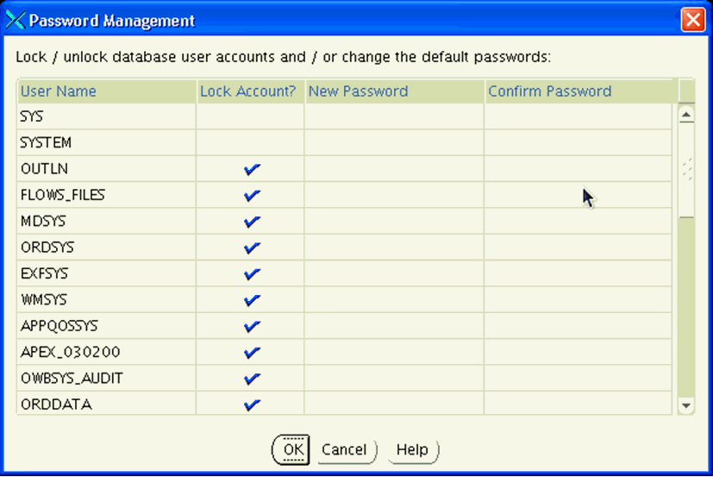Click the vertical scrollbar thumb

click(686, 170)
